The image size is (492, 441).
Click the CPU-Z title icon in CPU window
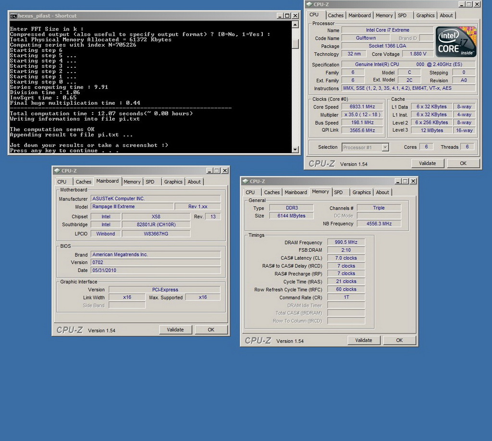tap(309, 4)
